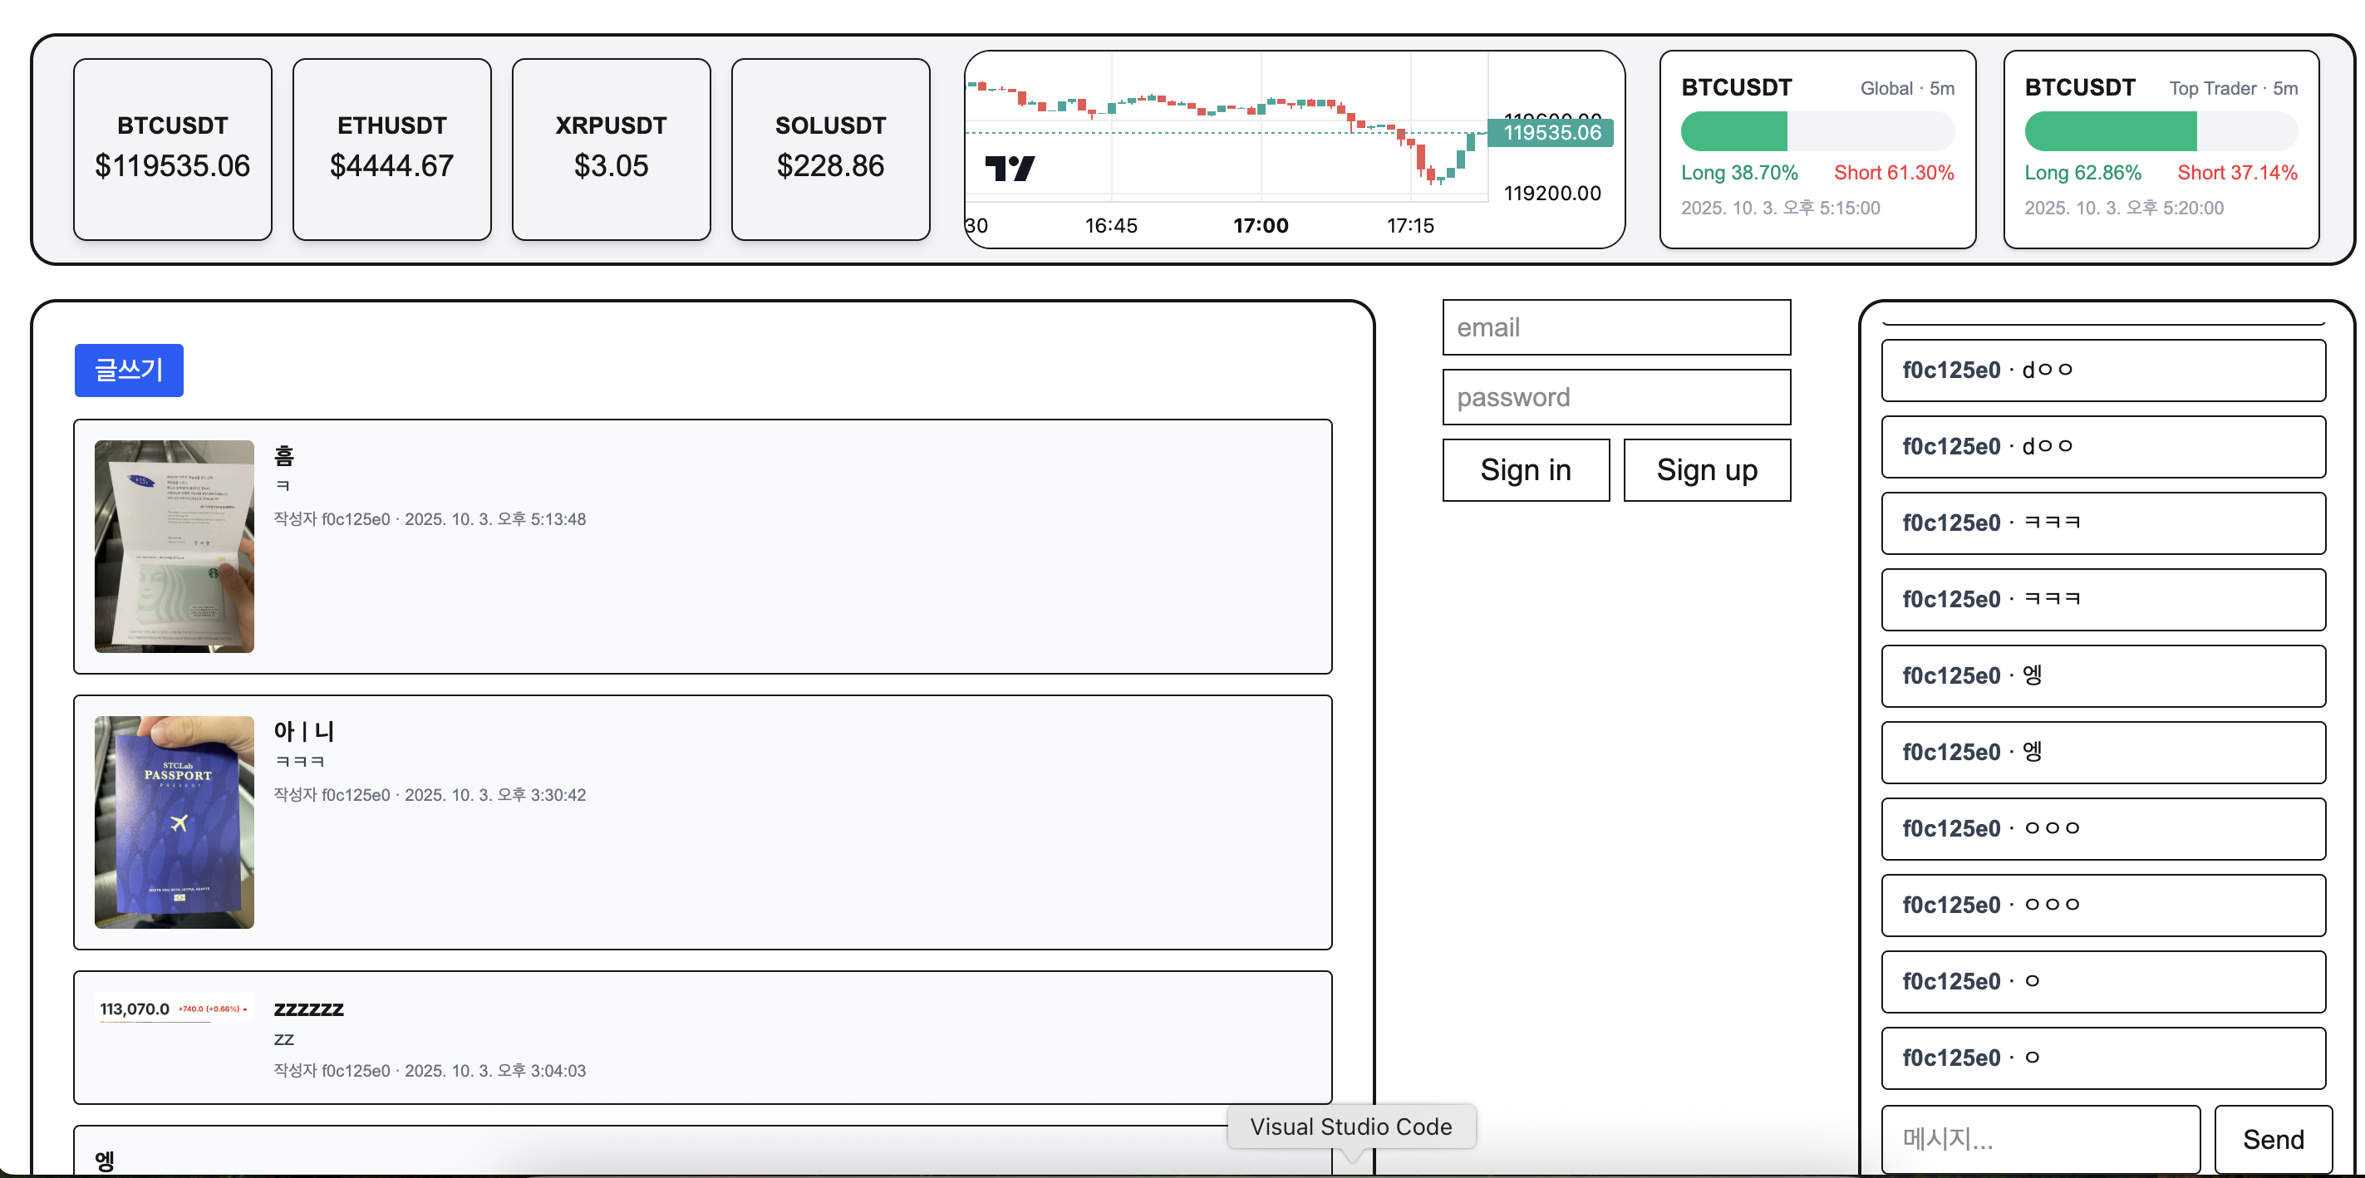Open the post titled zzzzzz
Screen dimensions: 2365x1178
tap(308, 1009)
